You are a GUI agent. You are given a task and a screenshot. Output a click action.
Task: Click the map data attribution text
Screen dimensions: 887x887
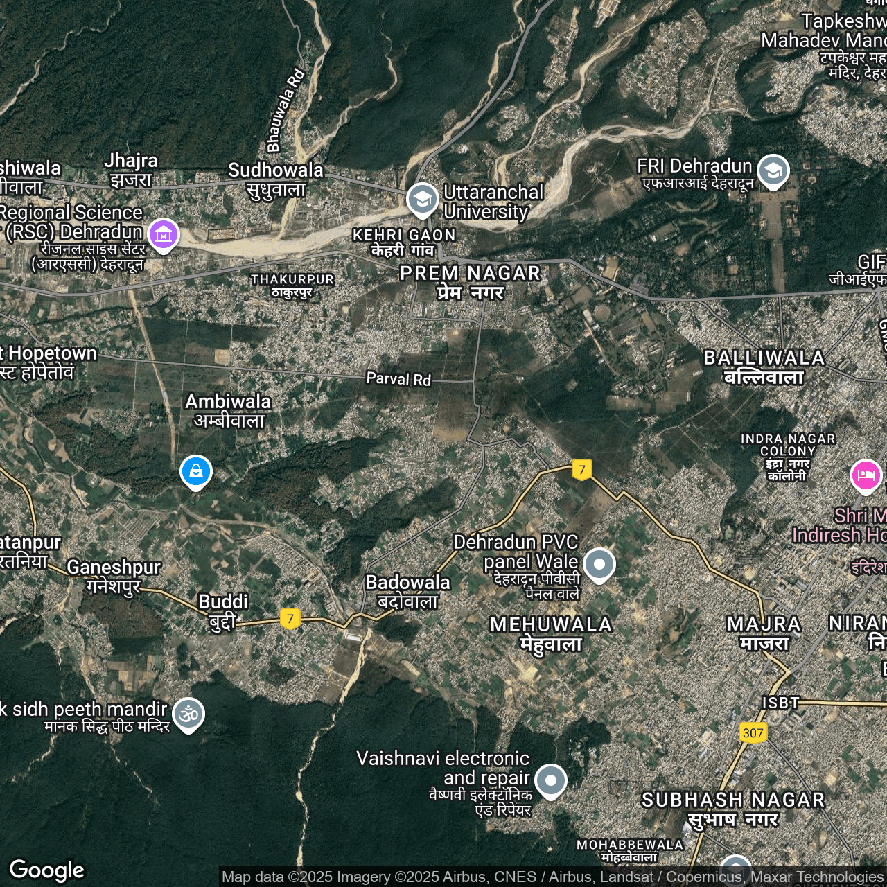(552, 877)
